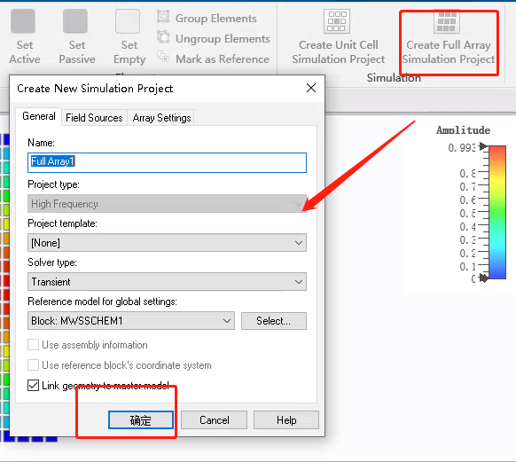
Task: Click the Ungroup Elements icon
Action: point(163,37)
